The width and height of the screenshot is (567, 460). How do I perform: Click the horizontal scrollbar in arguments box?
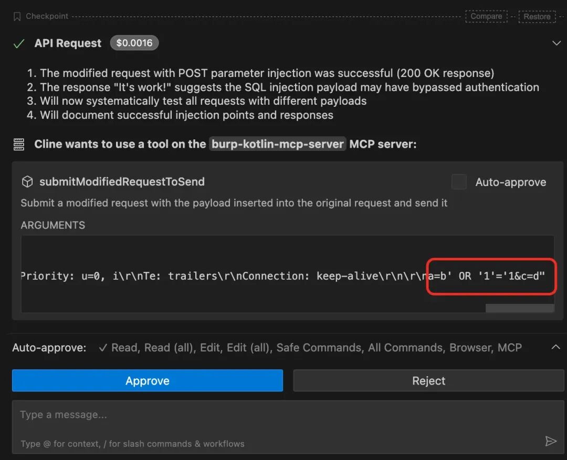(519, 308)
